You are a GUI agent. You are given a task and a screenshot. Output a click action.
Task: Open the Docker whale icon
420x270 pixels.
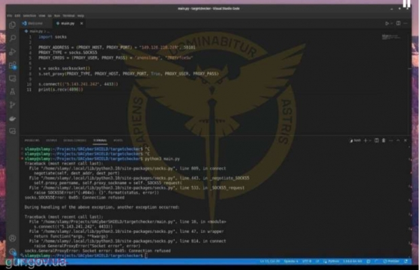[12, 118]
